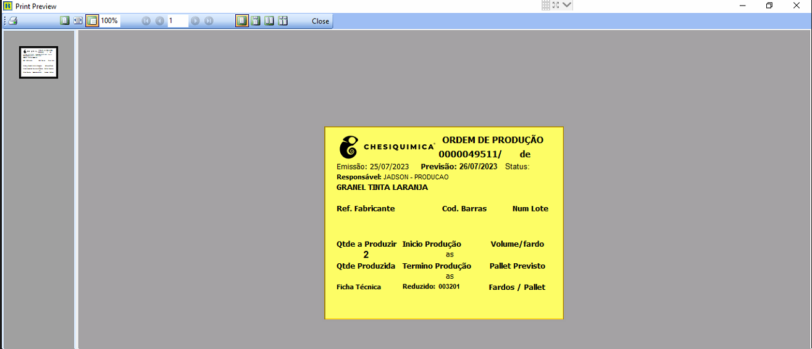Image resolution: width=812 pixels, height=349 pixels.
Task: Open the chevron dropdown in title bar
Action: 567,5
